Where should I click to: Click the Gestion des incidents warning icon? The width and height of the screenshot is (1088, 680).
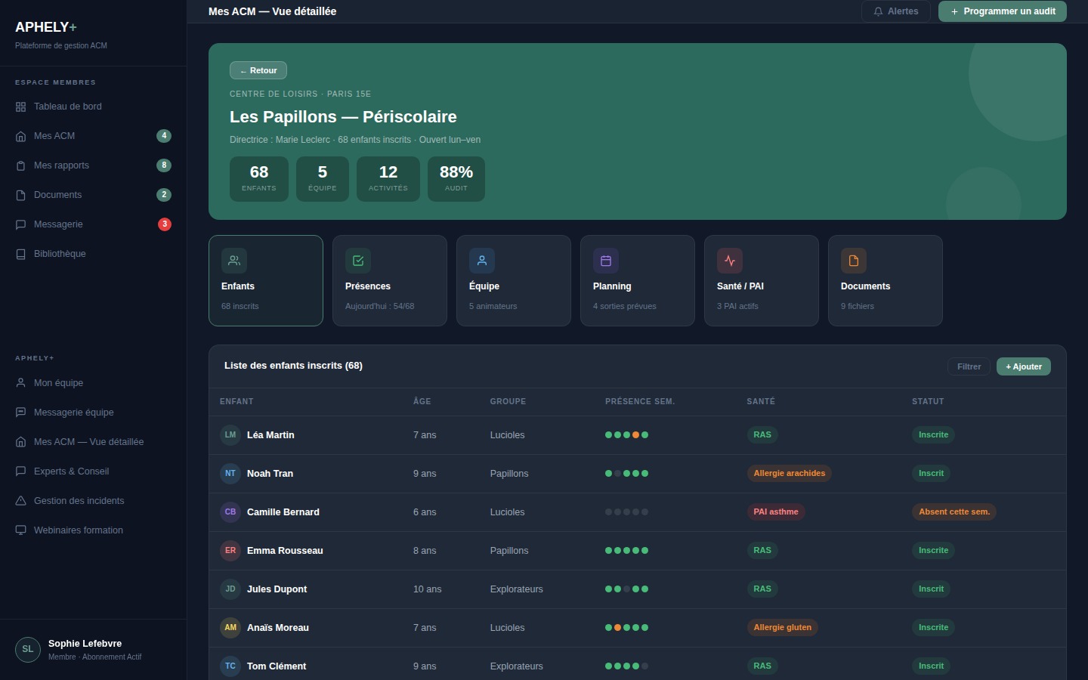(x=21, y=501)
